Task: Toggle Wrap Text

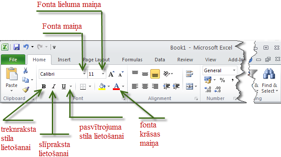Action: 190,73
